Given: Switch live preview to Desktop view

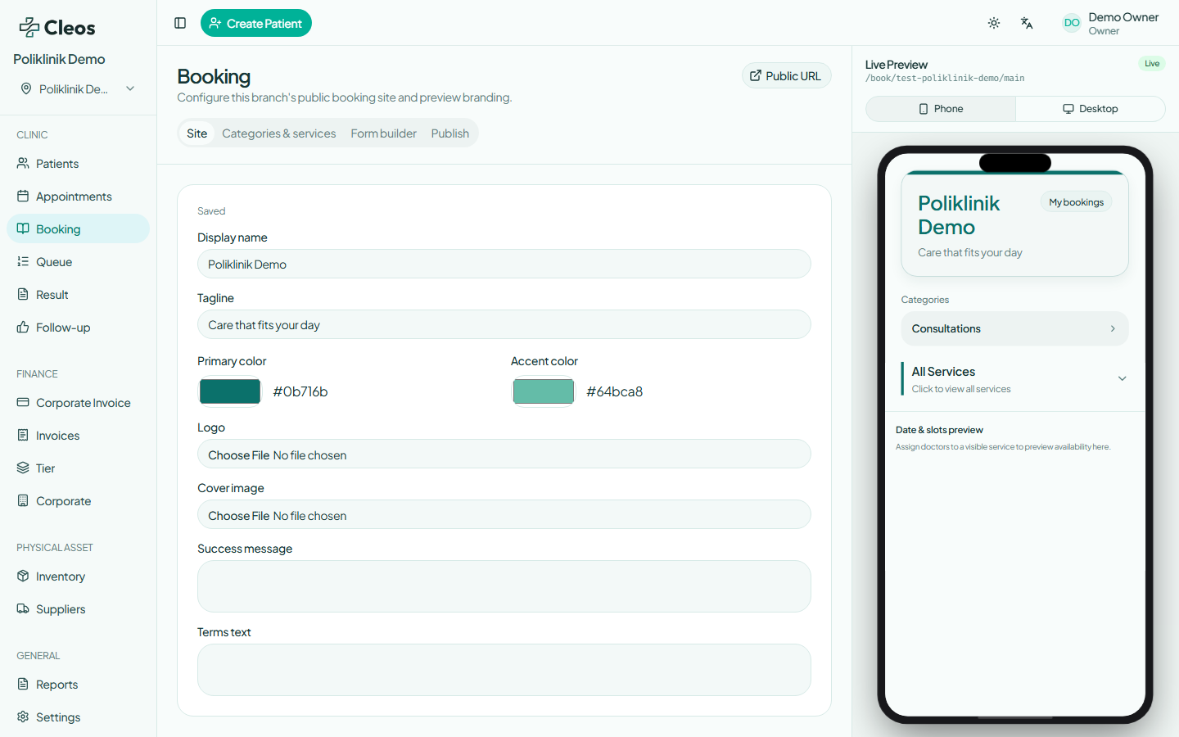Looking at the screenshot, I should pyautogui.click(x=1090, y=109).
